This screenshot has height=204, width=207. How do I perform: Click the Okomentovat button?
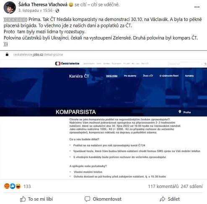103,199
